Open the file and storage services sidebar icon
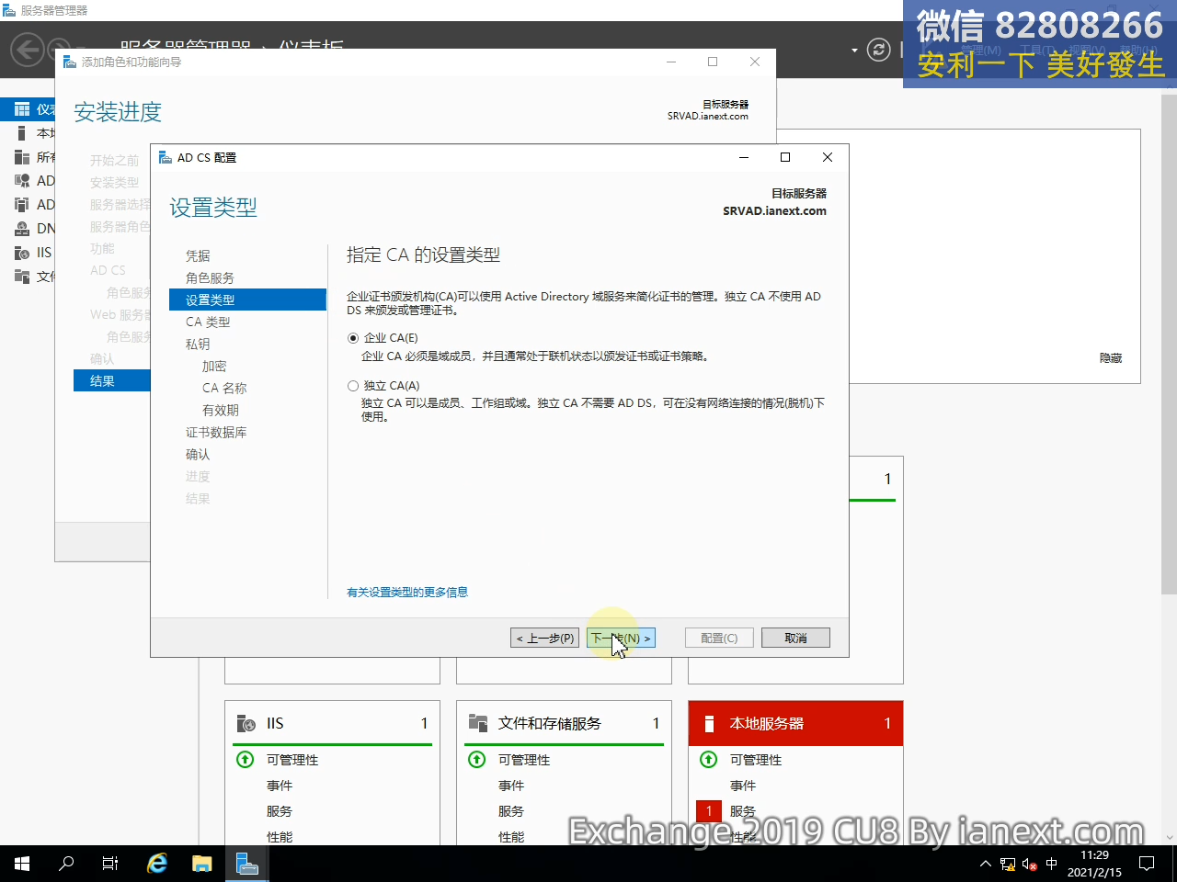1177x882 pixels. (x=22, y=277)
